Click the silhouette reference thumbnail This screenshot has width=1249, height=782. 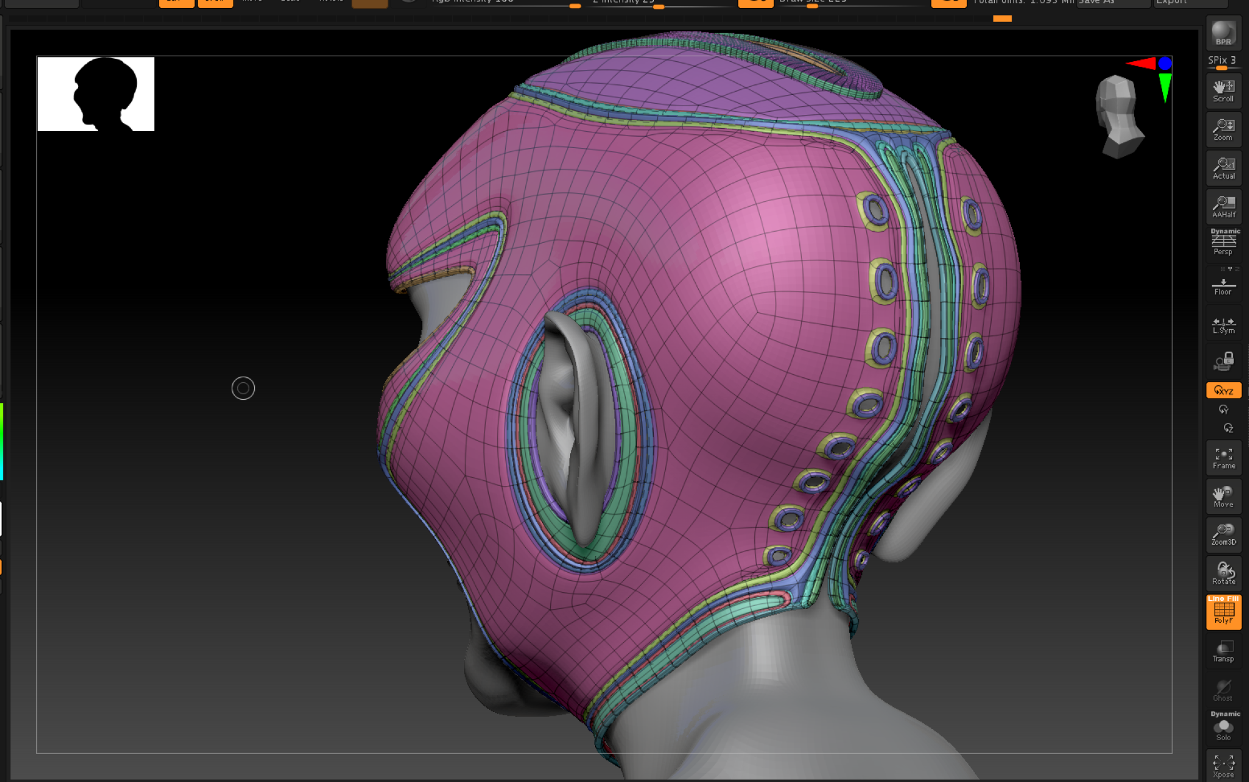pos(96,94)
